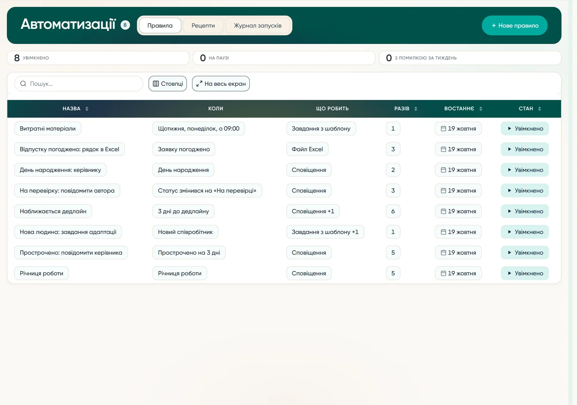The width and height of the screenshot is (577, 405).
Task: Click the calendar icon in the Витратні матеріали row
Action: coord(443,128)
